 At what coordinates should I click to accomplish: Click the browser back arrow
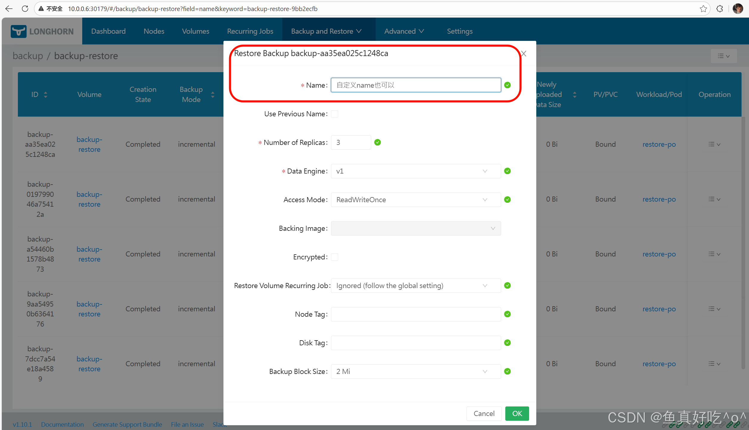[9, 9]
